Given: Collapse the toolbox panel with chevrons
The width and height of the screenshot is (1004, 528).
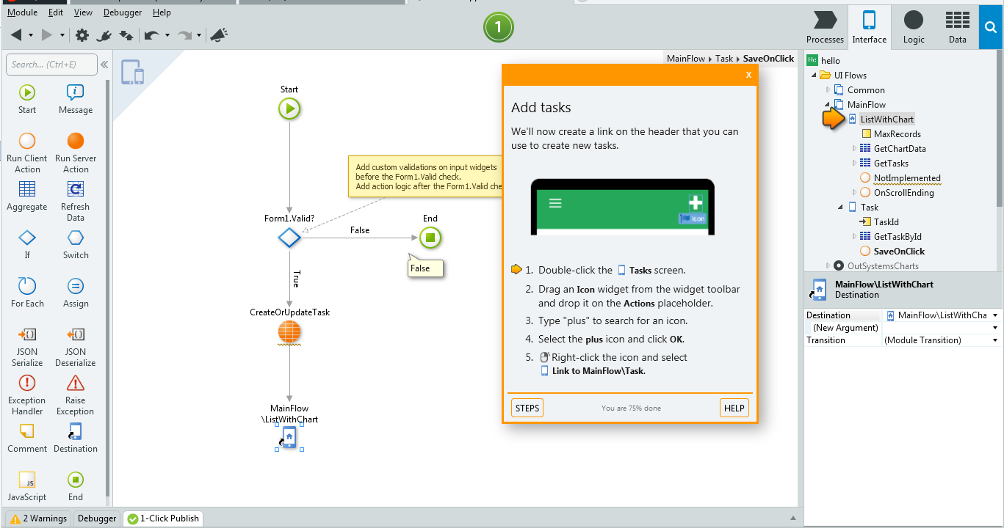Looking at the screenshot, I should 104,65.
